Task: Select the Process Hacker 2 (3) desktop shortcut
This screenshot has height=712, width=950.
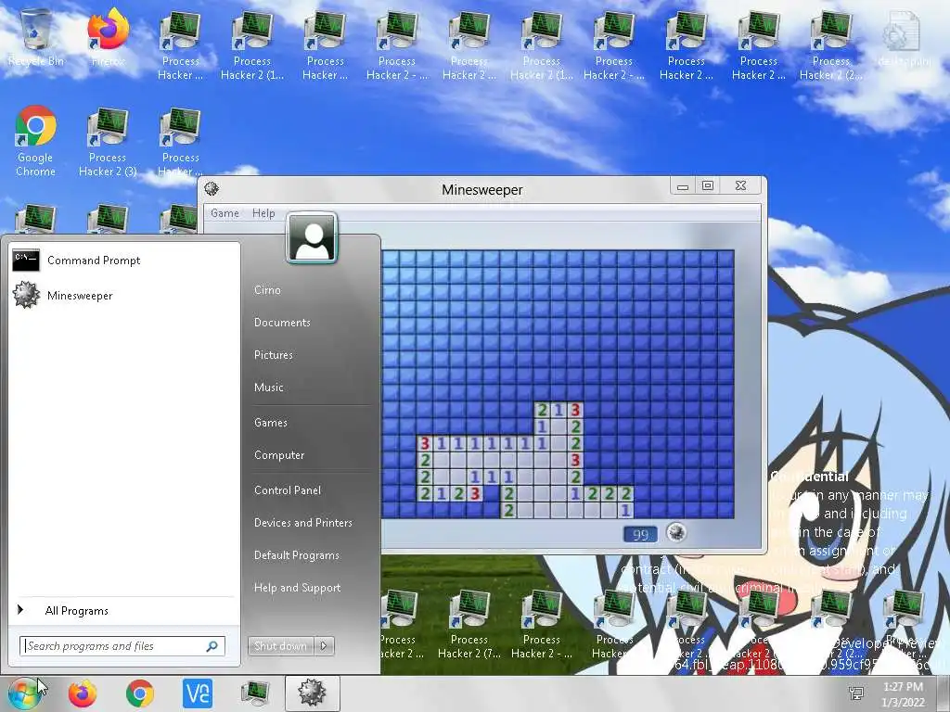Action: pos(108,141)
